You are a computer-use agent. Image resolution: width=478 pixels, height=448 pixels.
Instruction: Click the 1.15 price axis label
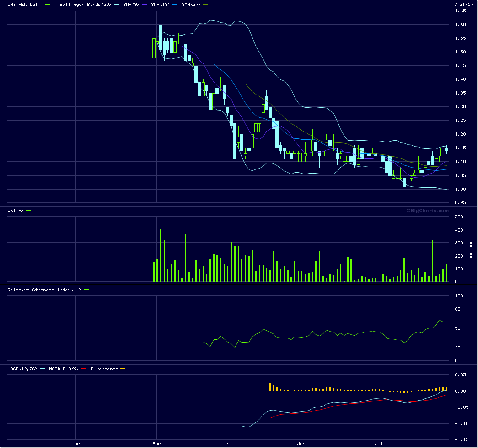tap(460, 148)
